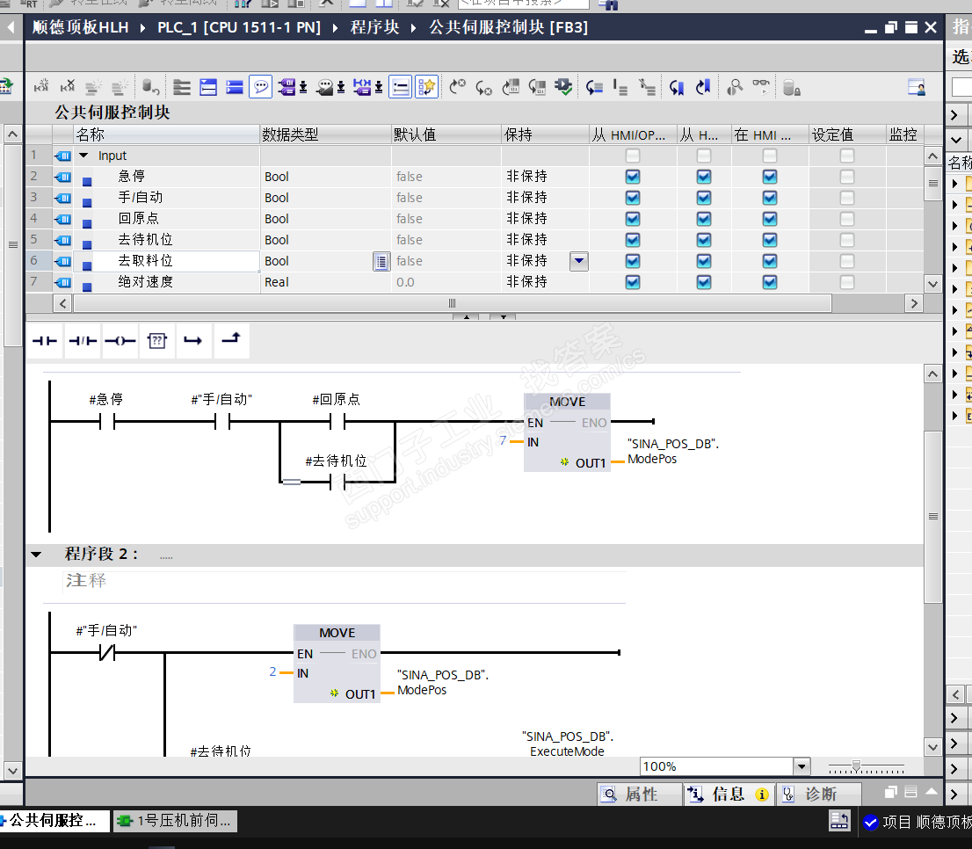Viewport: 972px width, 849px height.
Task: Click the speech bubble comments icon
Action: tap(260, 87)
